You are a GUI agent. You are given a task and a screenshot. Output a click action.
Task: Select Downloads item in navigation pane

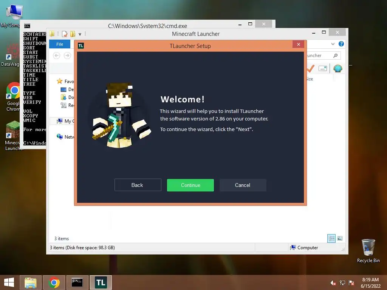click(67, 97)
